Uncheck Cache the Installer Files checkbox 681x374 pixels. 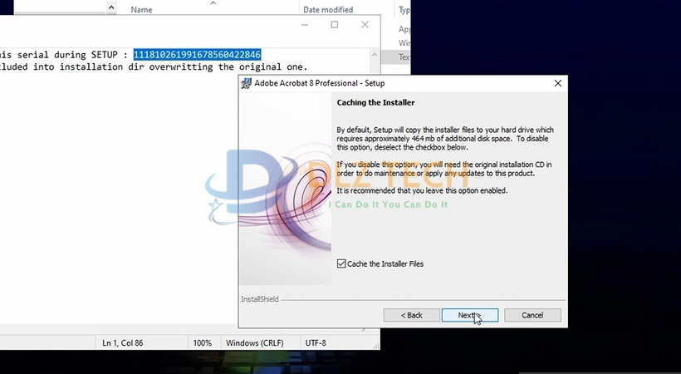coord(341,263)
